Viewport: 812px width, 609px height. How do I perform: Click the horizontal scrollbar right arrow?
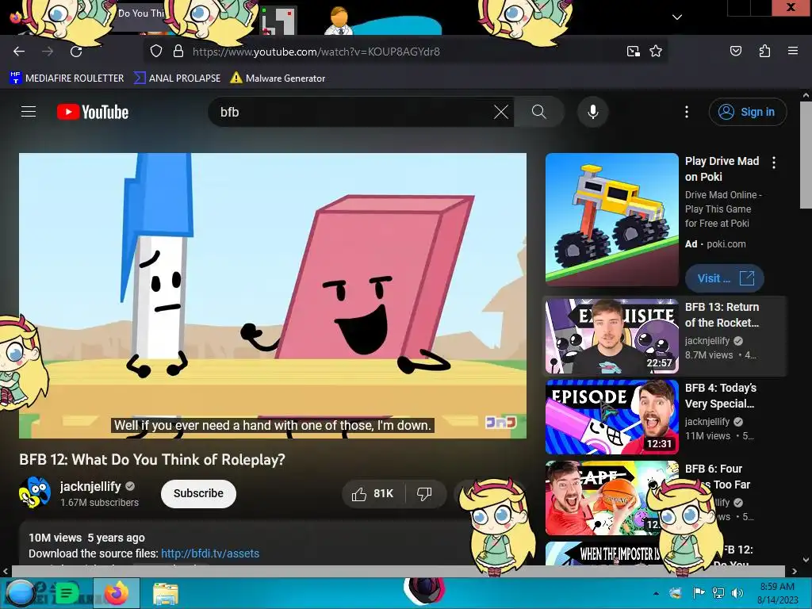click(x=795, y=572)
